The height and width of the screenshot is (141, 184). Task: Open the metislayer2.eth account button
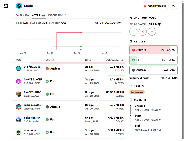click(x=155, y=6)
